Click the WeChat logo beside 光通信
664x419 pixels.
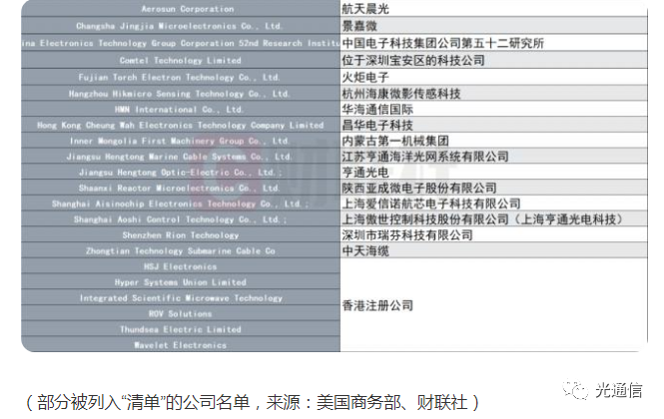(x=575, y=390)
